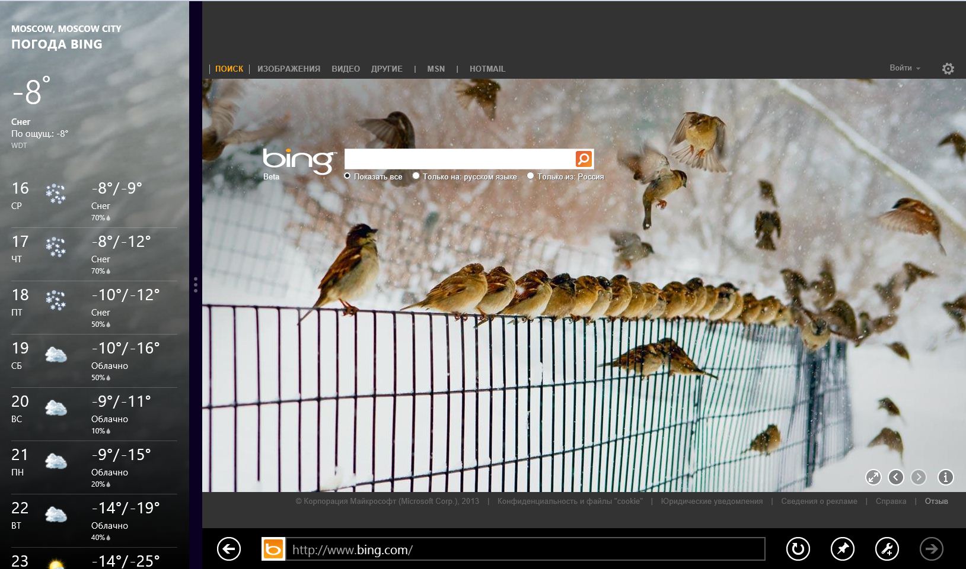Open 'Юридические уведомления' footer link
Viewport: 966px width, 569px height.
pyautogui.click(x=712, y=502)
